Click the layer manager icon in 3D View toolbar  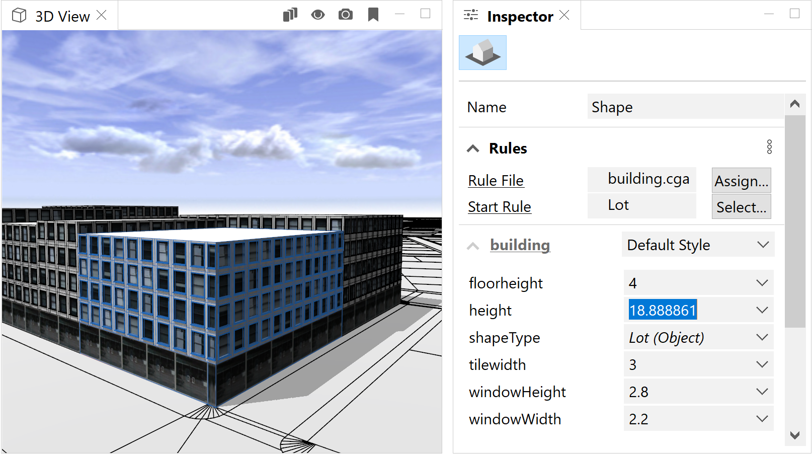[290, 15]
